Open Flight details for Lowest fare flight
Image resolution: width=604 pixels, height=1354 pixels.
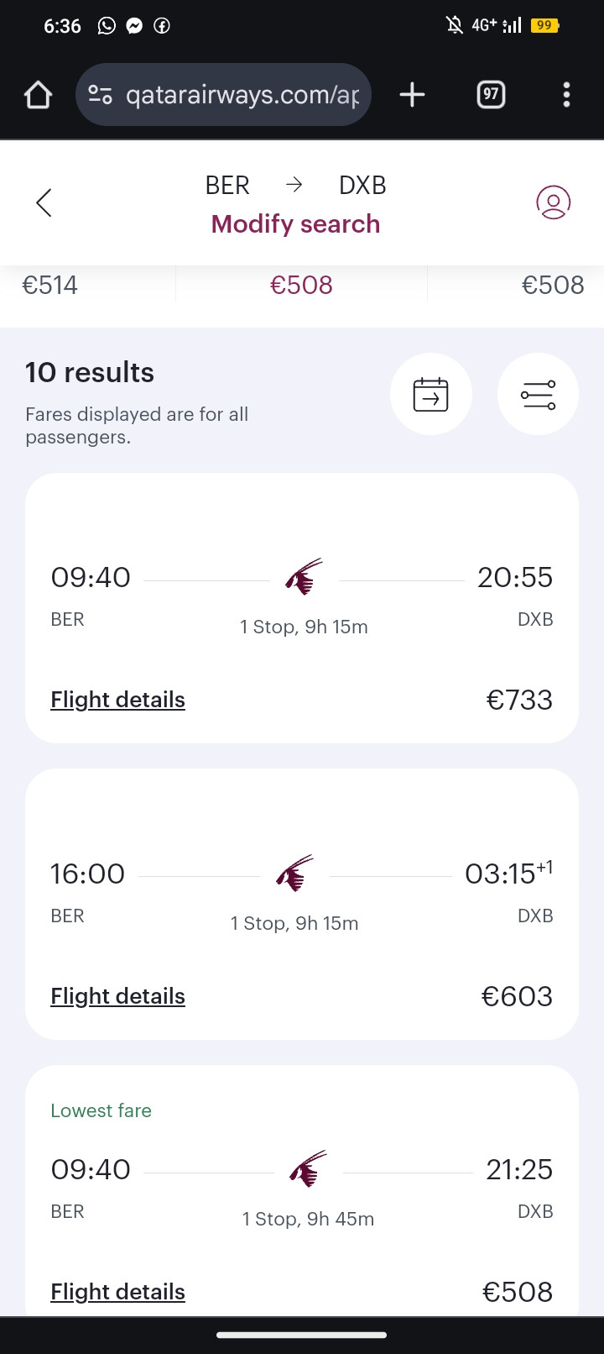coord(117,1292)
